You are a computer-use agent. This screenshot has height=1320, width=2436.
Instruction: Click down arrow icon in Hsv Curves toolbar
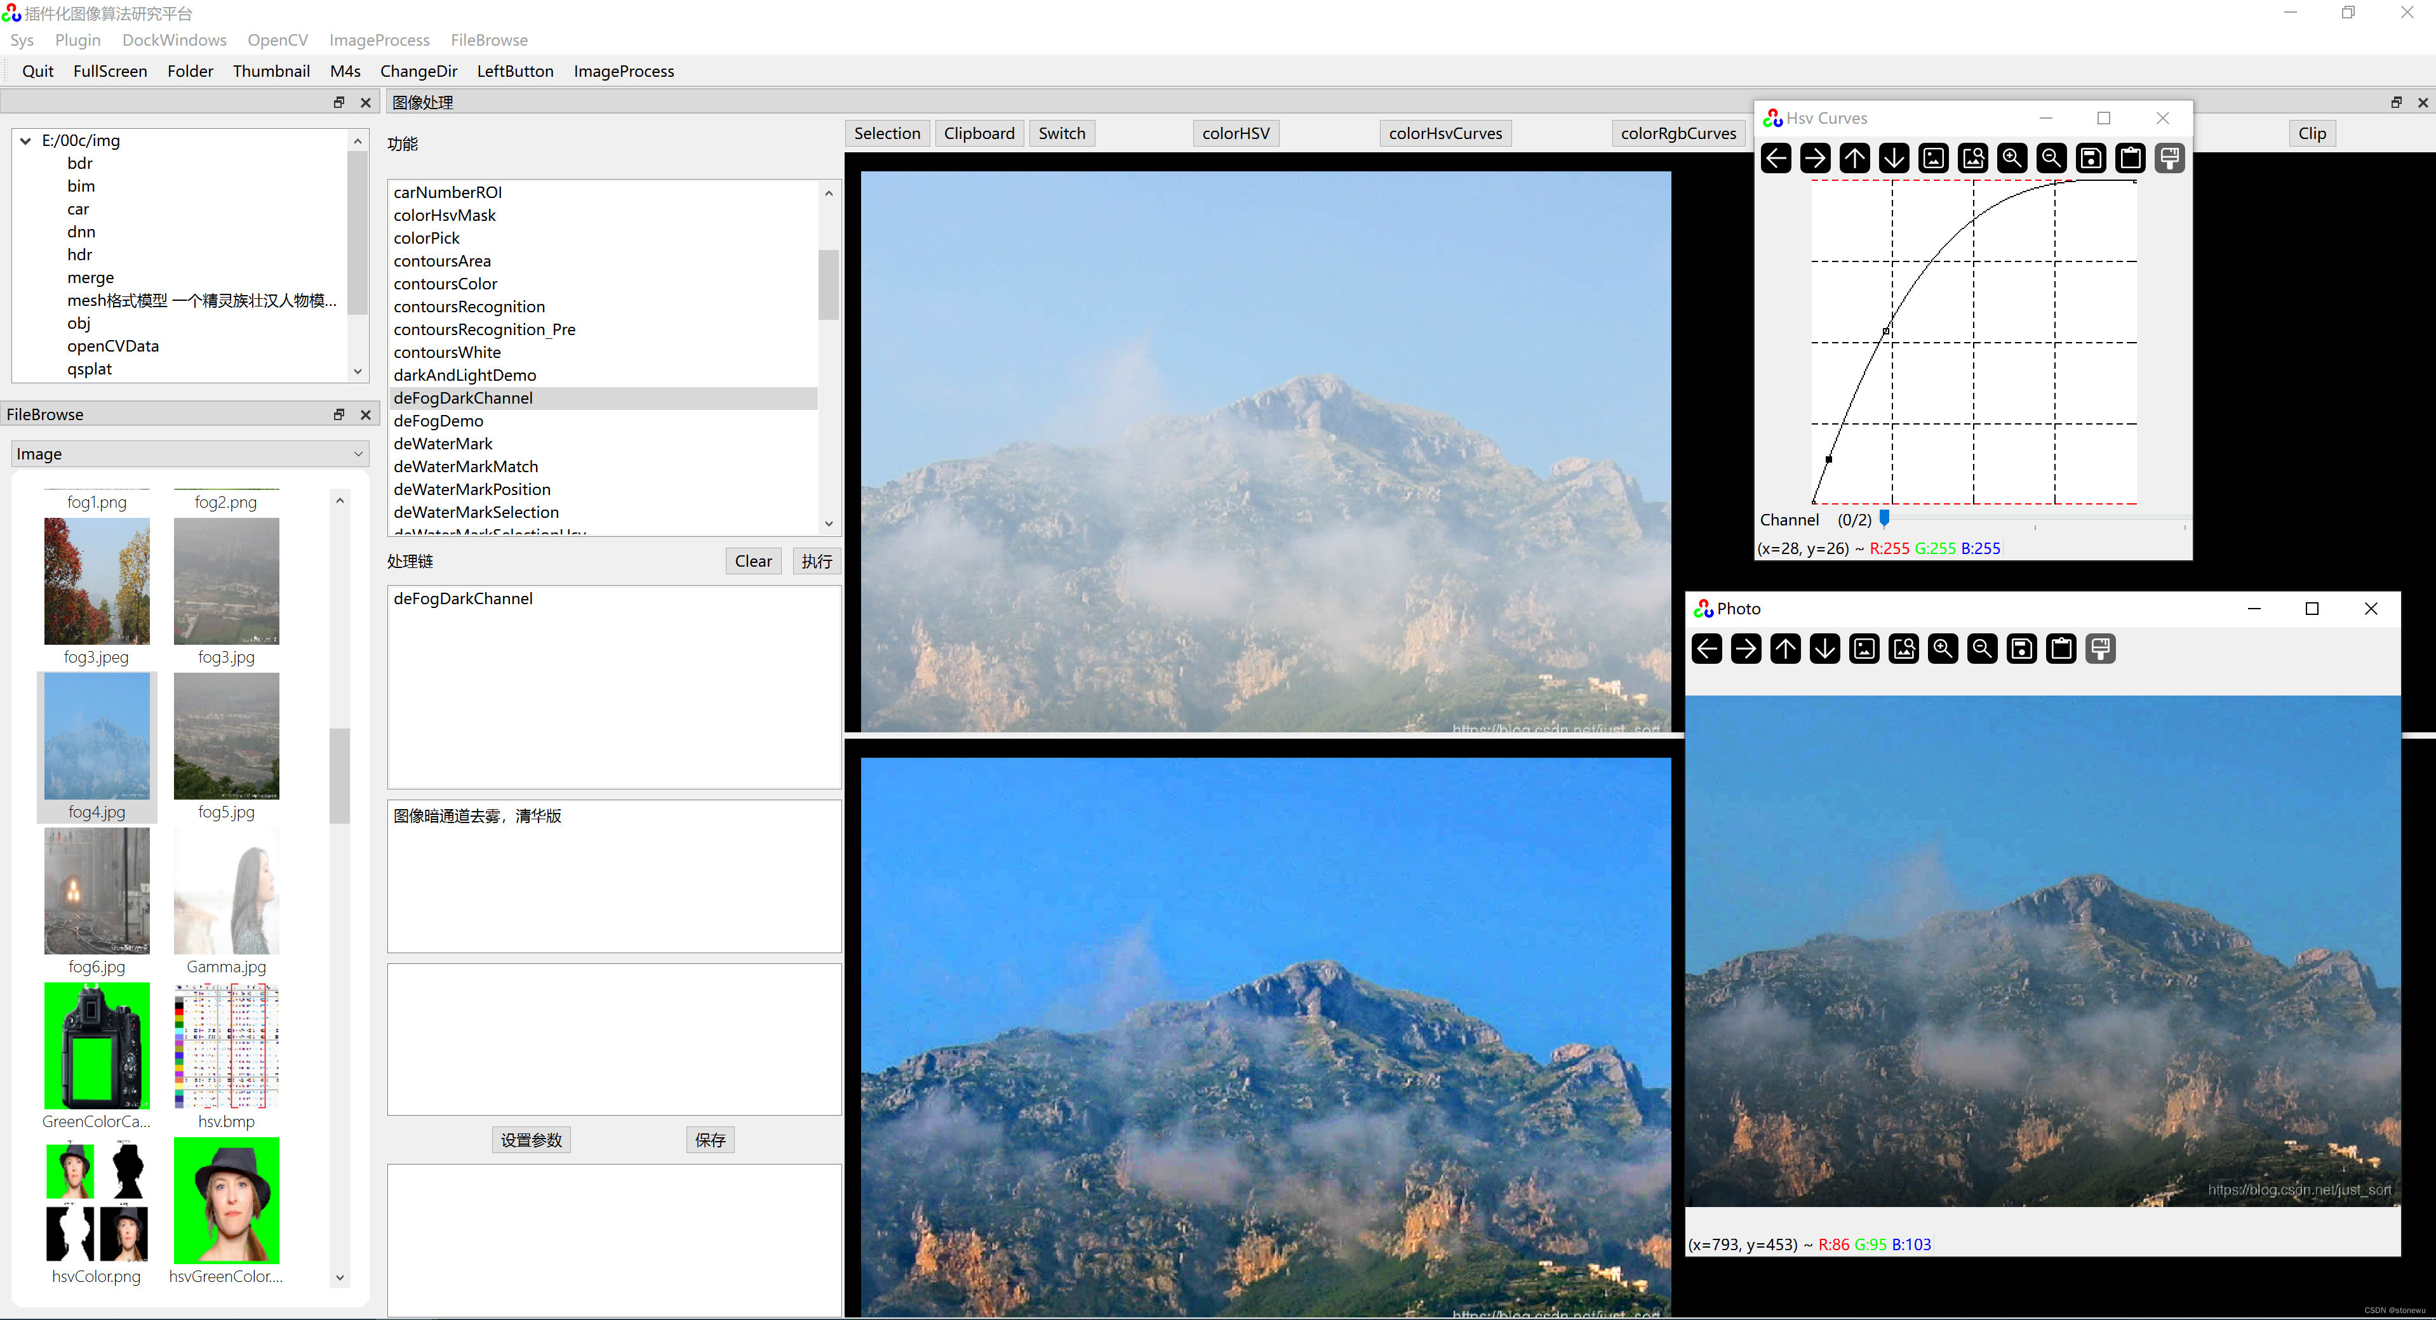click(1894, 158)
